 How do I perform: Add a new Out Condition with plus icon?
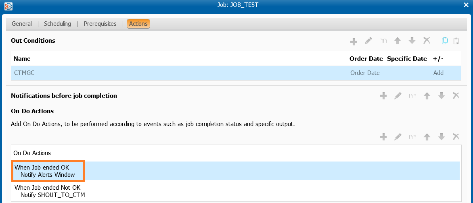pos(353,41)
